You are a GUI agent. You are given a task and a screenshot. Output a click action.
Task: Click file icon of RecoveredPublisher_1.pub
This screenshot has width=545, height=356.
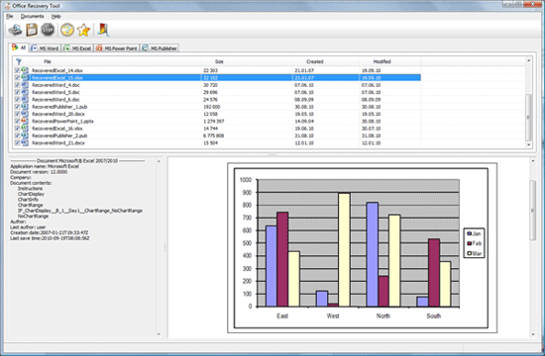(x=25, y=107)
